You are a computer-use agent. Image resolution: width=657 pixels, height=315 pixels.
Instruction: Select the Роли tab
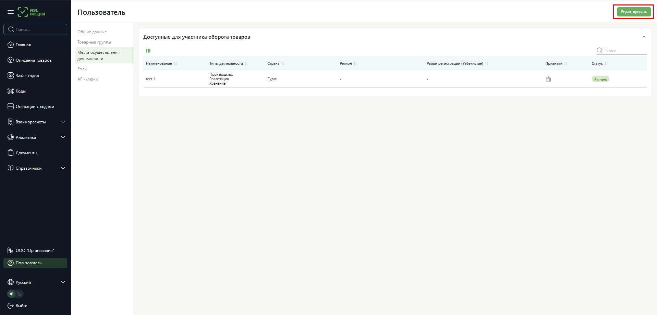[82, 69]
